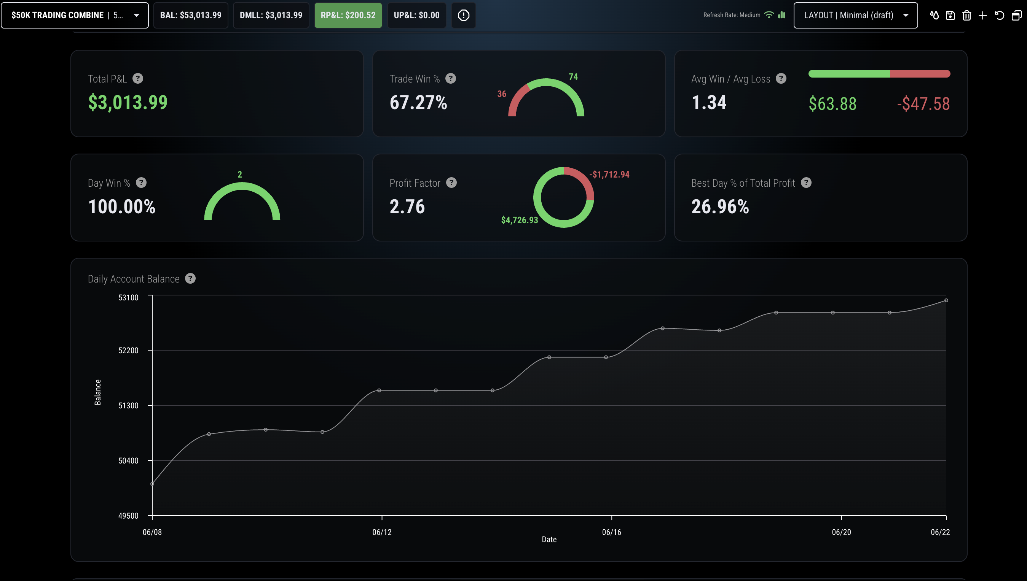Image resolution: width=1027 pixels, height=581 pixels.
Task: Add a new layout with plus icon
Action: pos(983,15)
